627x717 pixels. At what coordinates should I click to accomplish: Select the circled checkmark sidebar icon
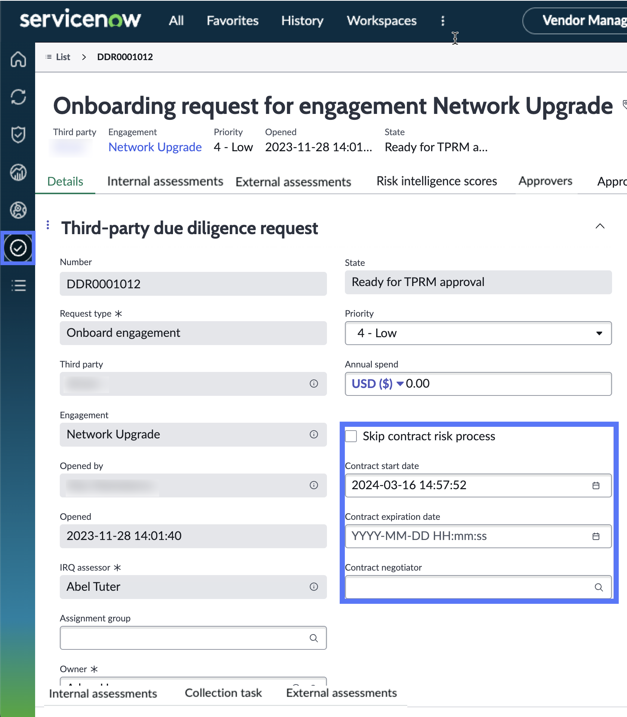(18, 248)
